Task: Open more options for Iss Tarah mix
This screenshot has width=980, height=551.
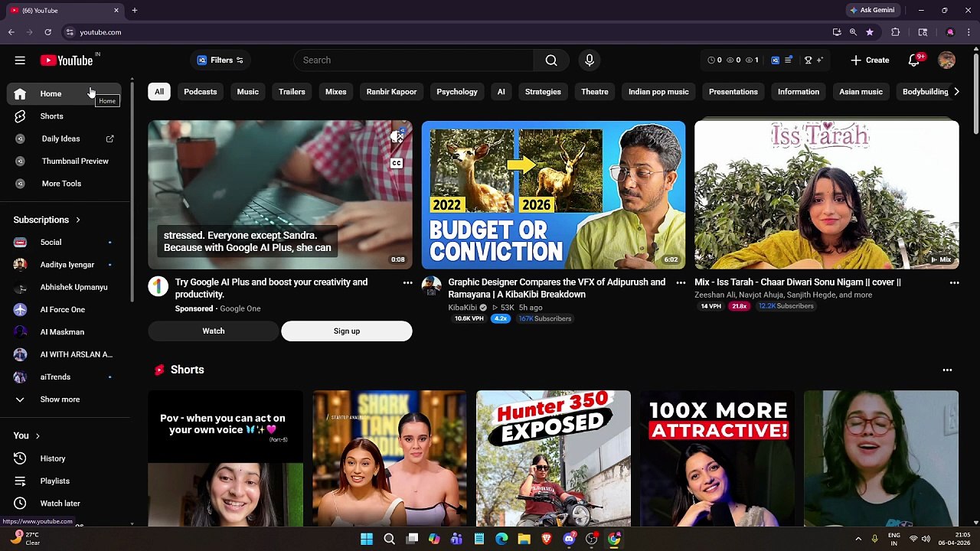Action: click(x=954, y=283)
